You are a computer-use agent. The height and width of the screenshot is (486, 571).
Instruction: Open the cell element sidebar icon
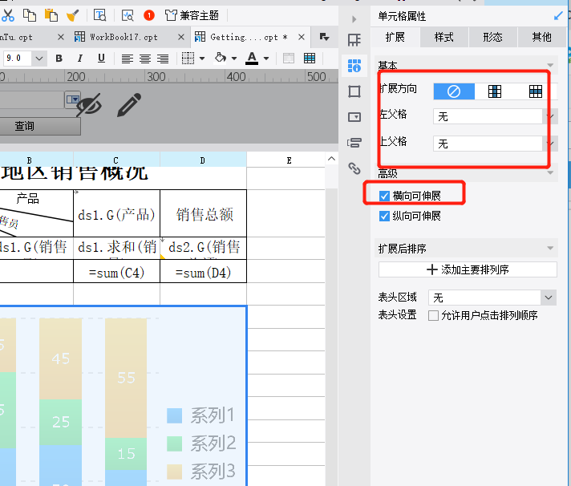coord(354,39)
